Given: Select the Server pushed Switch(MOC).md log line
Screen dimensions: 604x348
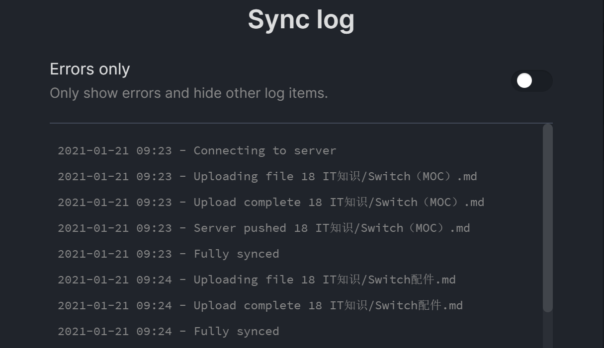Looking at the screenshot, I should 263,228.
